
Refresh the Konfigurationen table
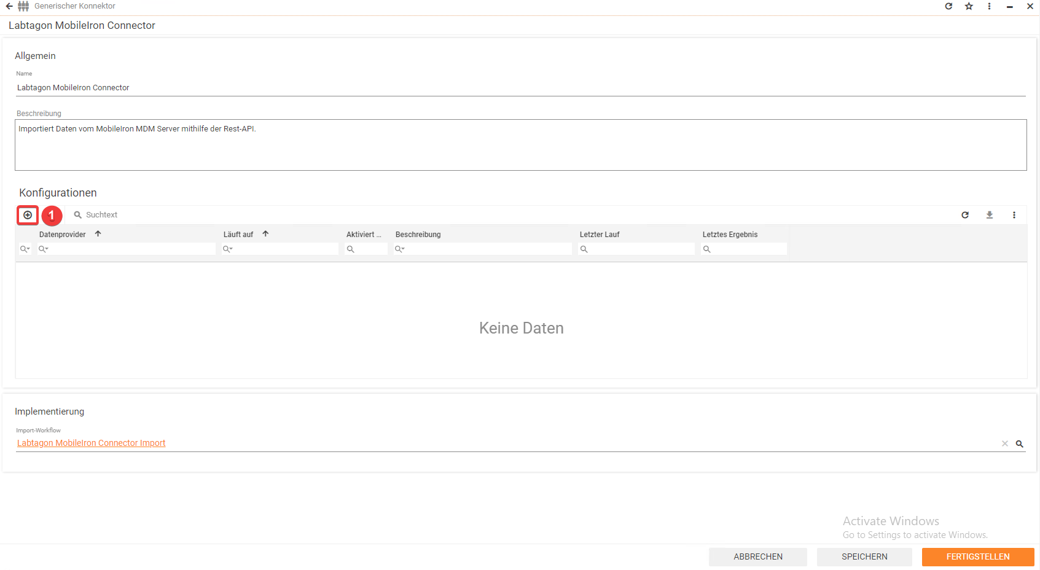pyautogui.click(x=965, y=215)
